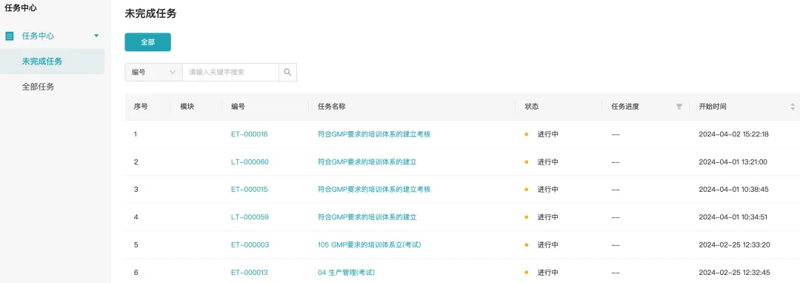
Task: Open task number ET-000015
Action: pos(250,189)
